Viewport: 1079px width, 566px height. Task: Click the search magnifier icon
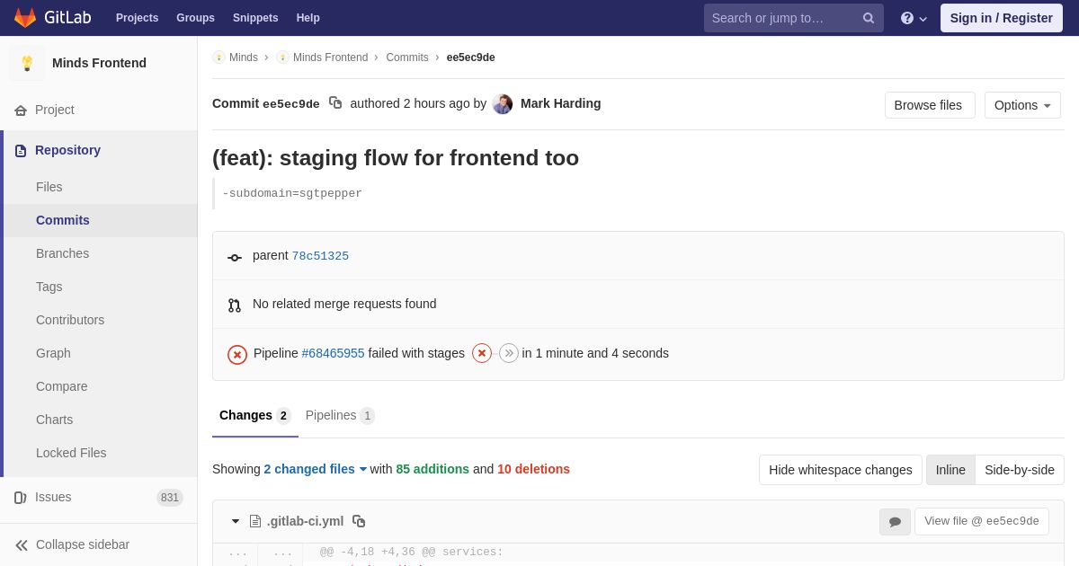click(x=869, y=18)
